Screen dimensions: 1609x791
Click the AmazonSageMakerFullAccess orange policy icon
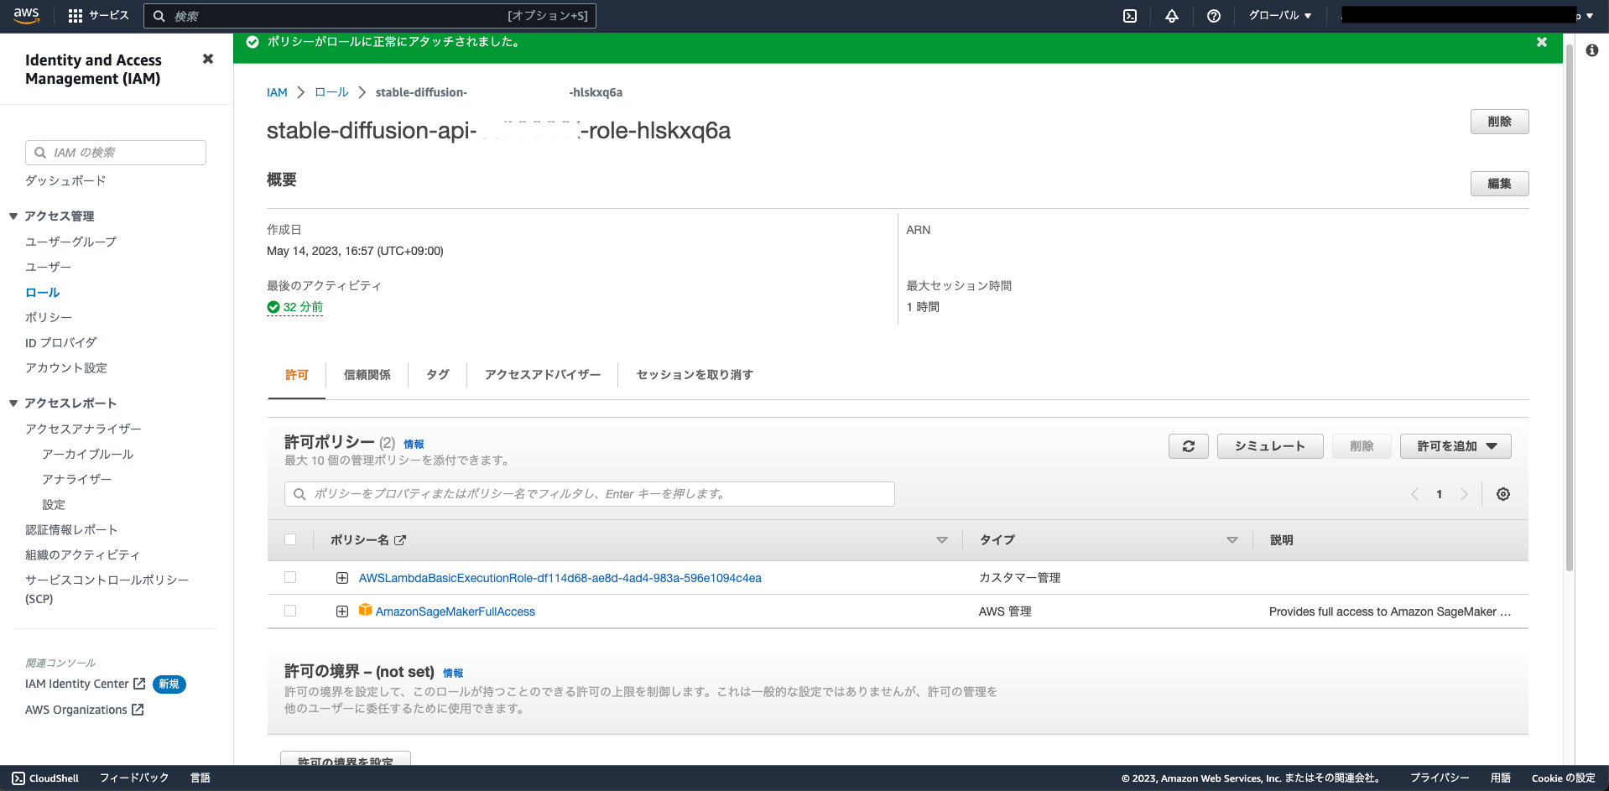(365, 610)
